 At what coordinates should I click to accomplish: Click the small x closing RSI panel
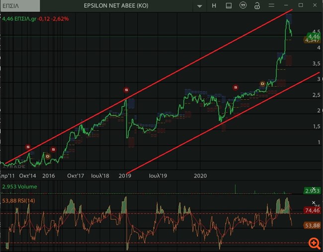point(313,203)
